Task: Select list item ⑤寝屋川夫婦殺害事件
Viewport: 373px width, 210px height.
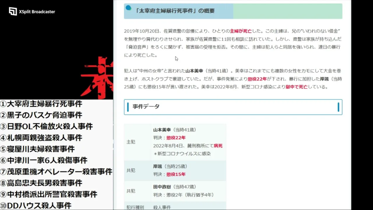Action: coord(38,149)
